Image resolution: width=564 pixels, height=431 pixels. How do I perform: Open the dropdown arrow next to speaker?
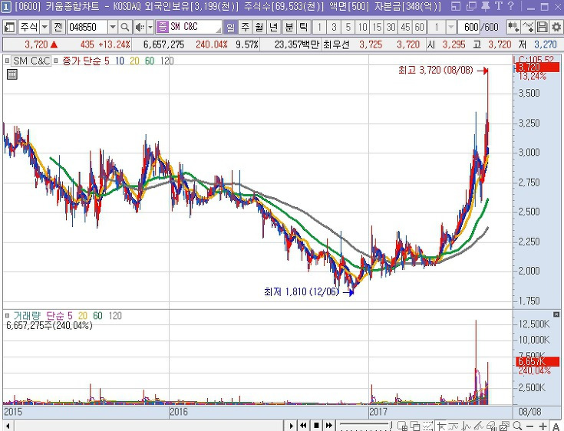pyautogui.click(x=150, y=27)
